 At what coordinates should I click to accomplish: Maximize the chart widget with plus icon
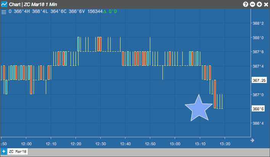259,4
